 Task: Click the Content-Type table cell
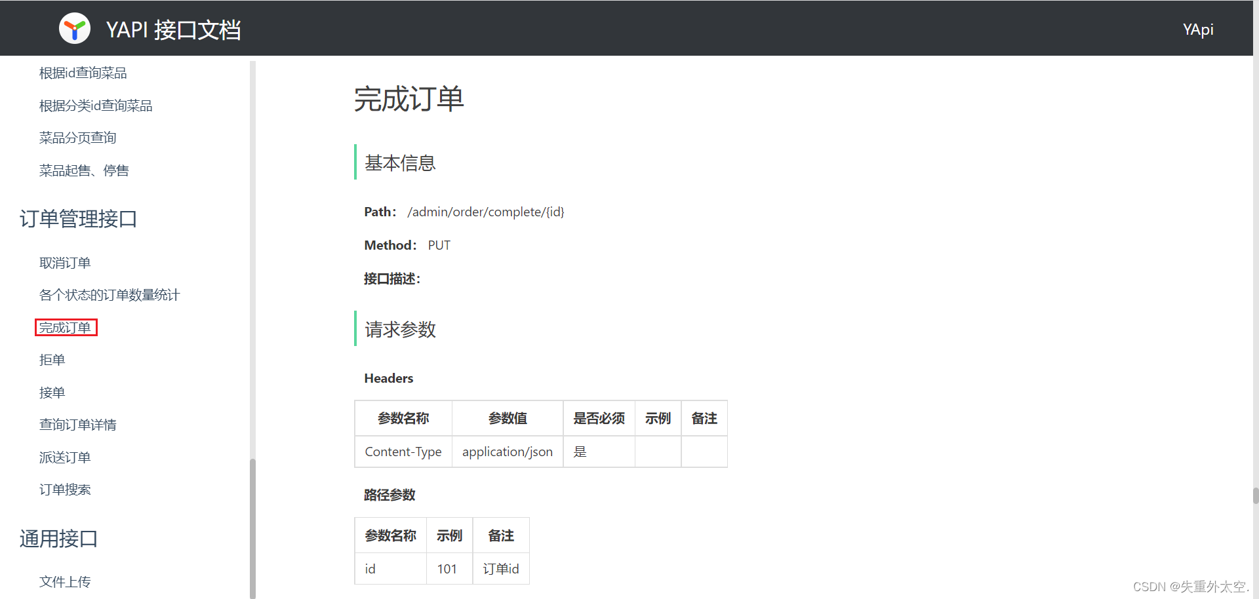pos(403,452)
